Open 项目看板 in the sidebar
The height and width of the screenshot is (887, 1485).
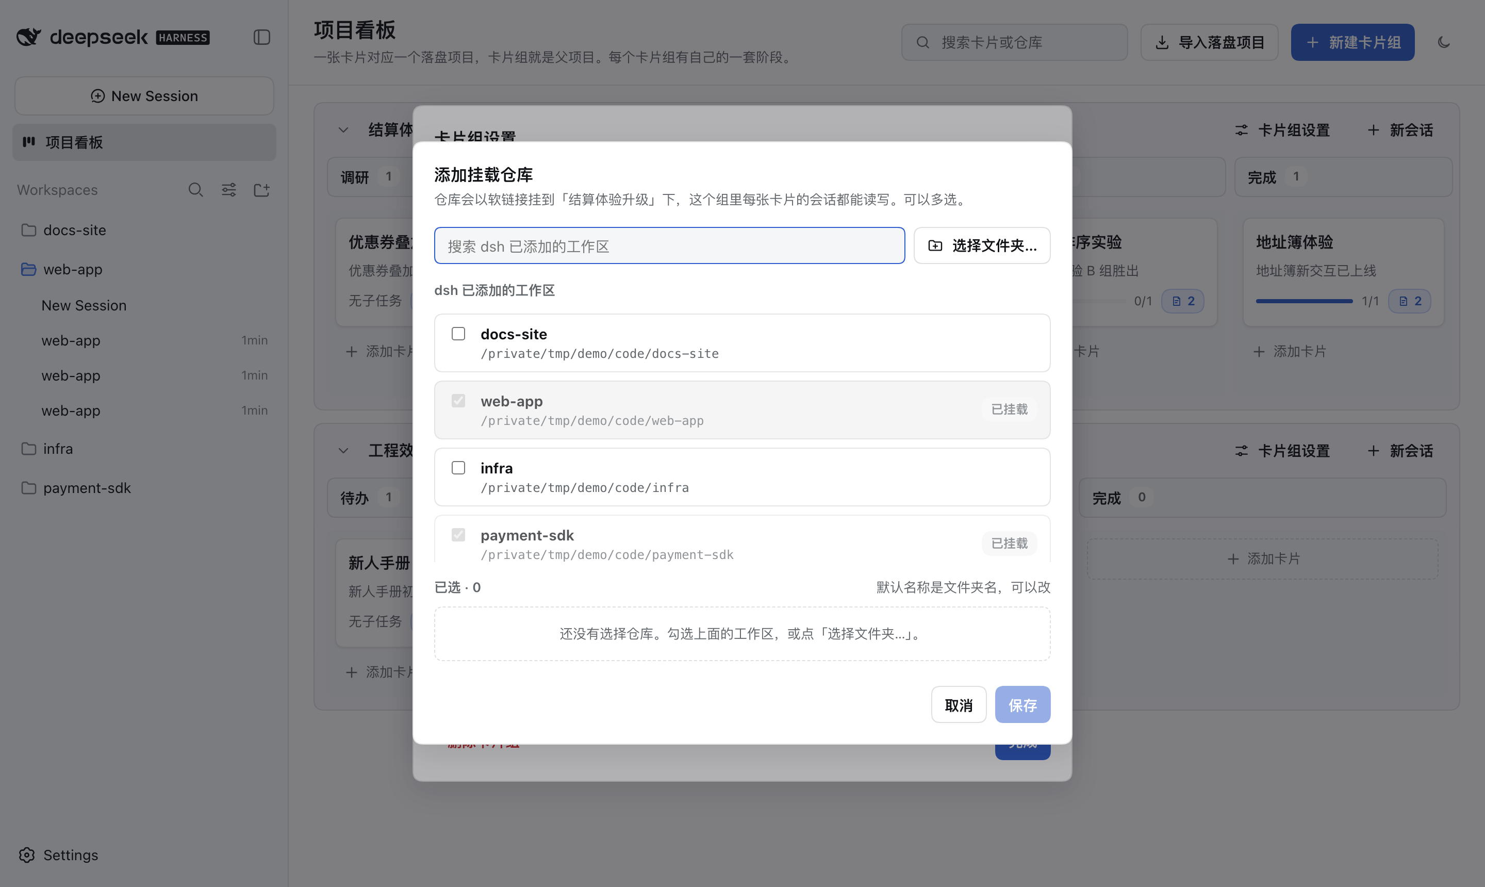(144, 142)
